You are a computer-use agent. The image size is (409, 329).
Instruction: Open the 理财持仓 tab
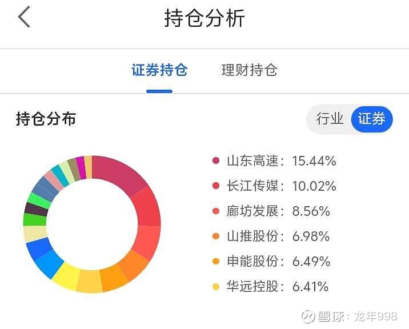click(249, 70)
